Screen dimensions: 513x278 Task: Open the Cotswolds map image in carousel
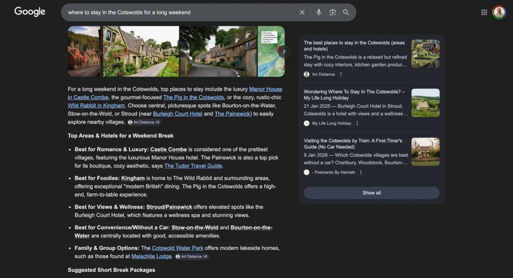tap(271, 51)
